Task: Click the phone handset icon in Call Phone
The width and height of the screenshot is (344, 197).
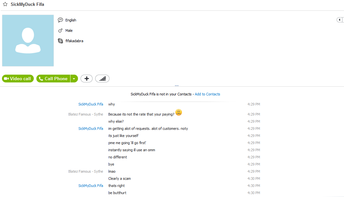Action: tap(41, 79)
